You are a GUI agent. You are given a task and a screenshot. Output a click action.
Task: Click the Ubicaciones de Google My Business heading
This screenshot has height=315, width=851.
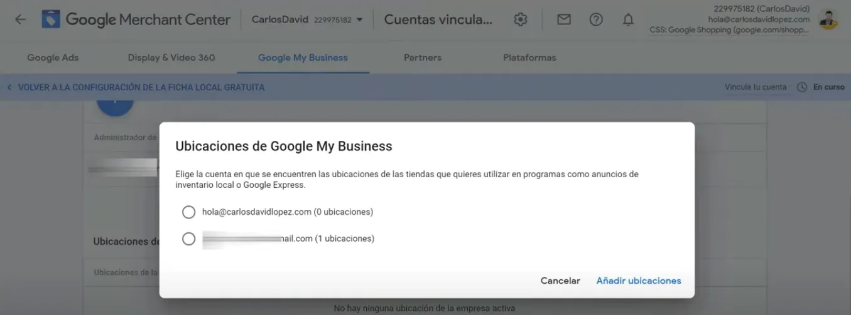coord(284,146)
